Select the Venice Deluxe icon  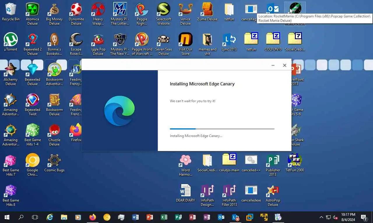tap(185, 14)
